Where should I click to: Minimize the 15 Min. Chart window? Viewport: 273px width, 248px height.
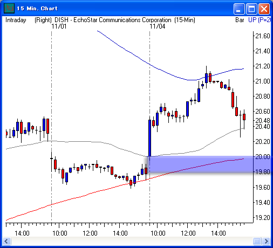pos(239,9)
